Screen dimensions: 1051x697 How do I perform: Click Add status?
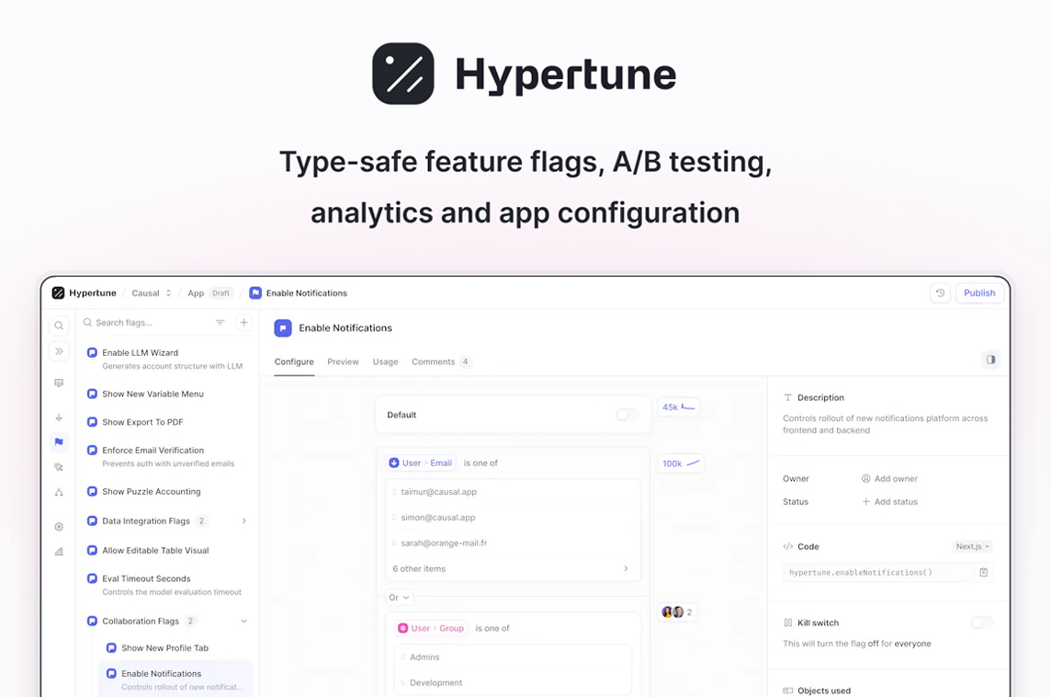(x=888, y=502)
